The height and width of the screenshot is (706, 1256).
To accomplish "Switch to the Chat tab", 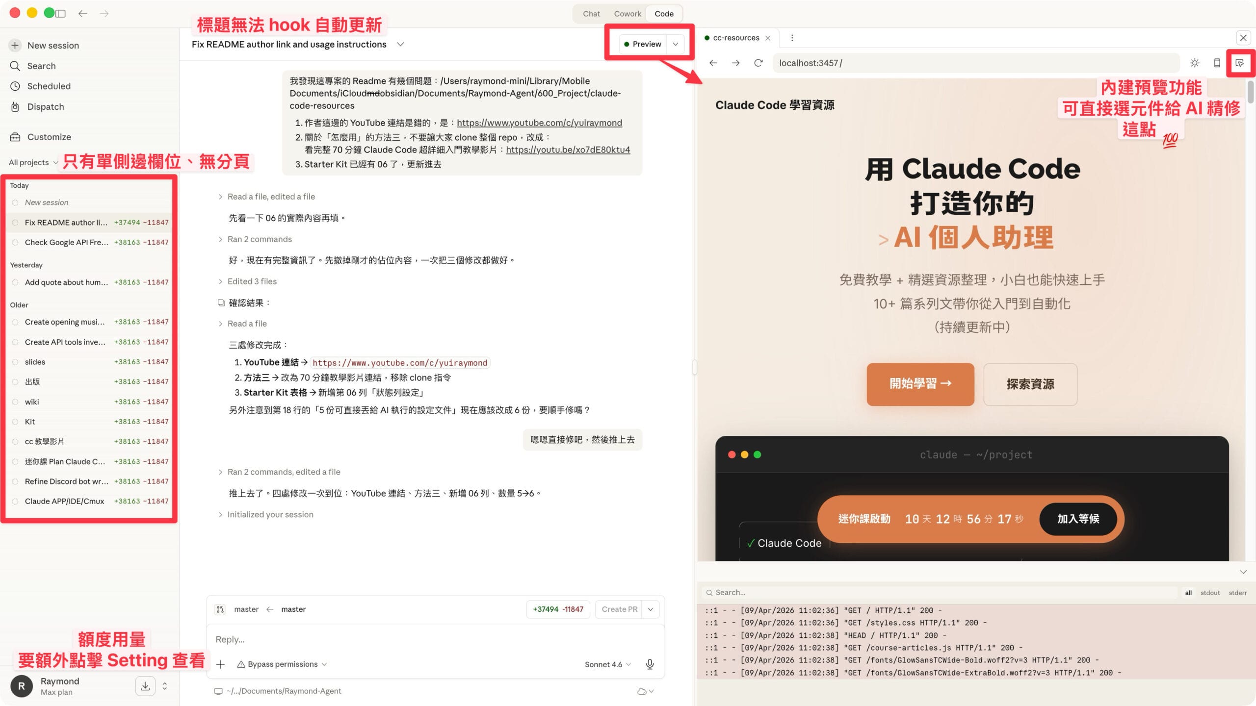I will (x=591, y=14).
